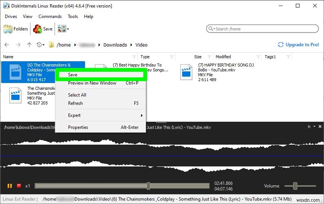The height and width of the screenshot is (204, 324).
Task: Click the playback seek slider handle
Action: tap(148, 186)
